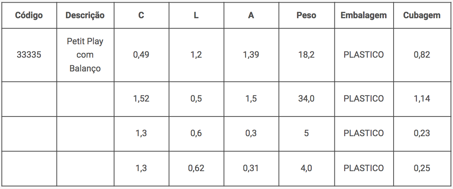The width and height of the screenshot is (453, 189).
Task: Click the Petit Play com Balanço description
Action: click(x=85, y=55)
